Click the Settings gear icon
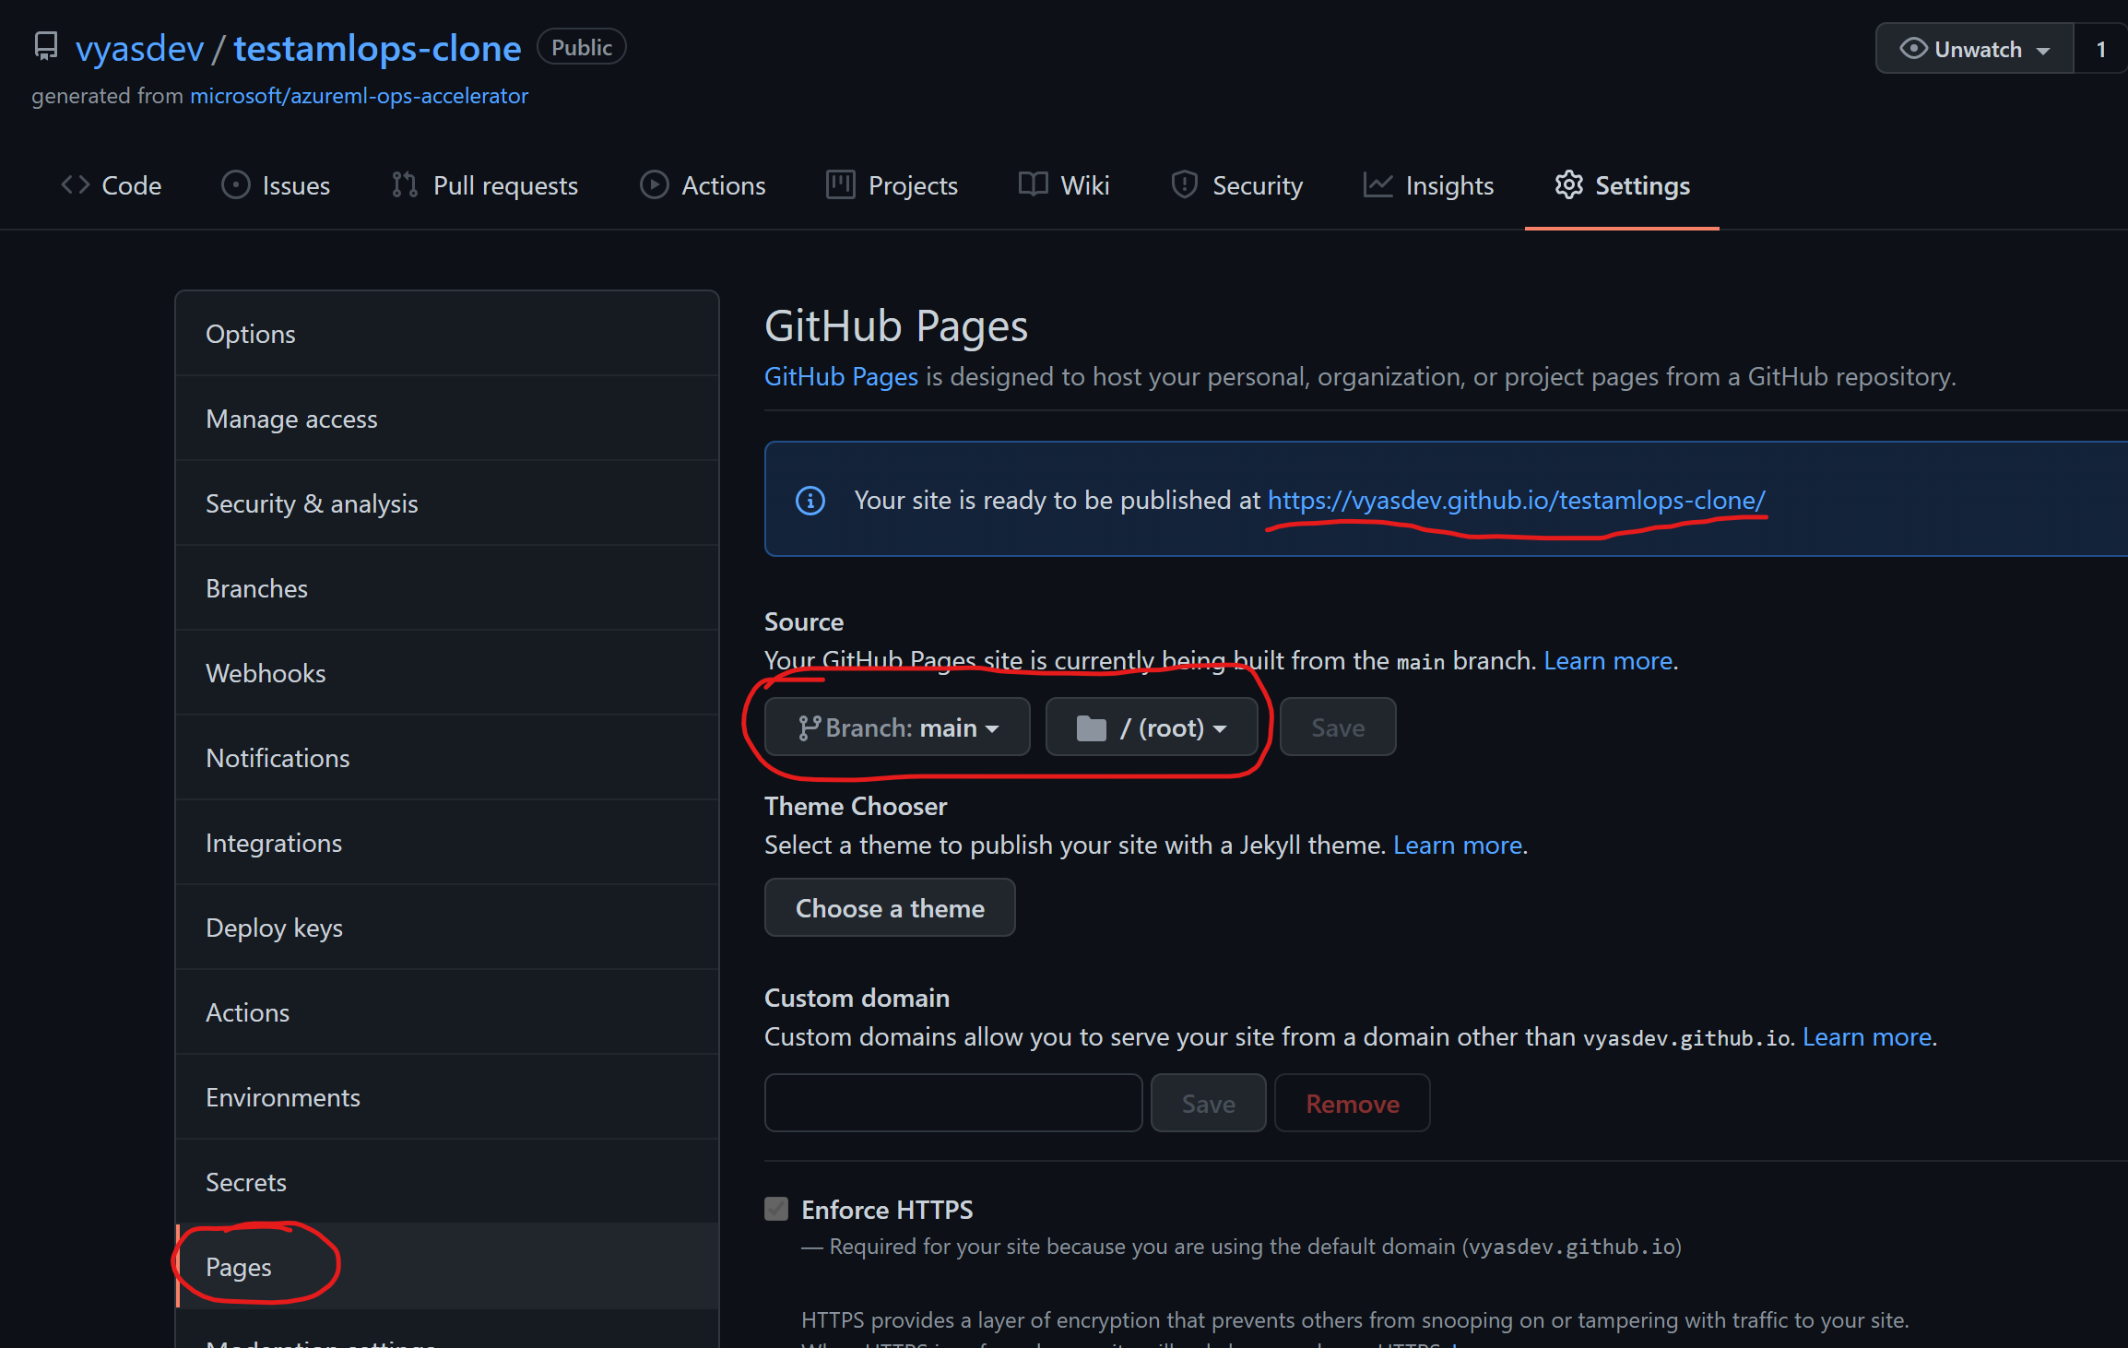 coord(1569,185)
